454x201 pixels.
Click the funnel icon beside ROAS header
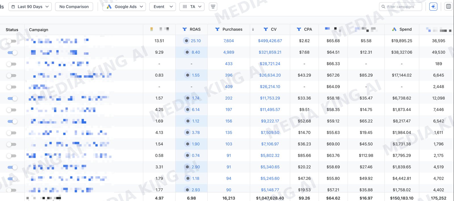pyautogui.click(x=185, y=29)
